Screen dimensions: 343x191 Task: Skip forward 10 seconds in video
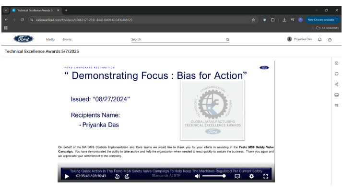(127, 176)
